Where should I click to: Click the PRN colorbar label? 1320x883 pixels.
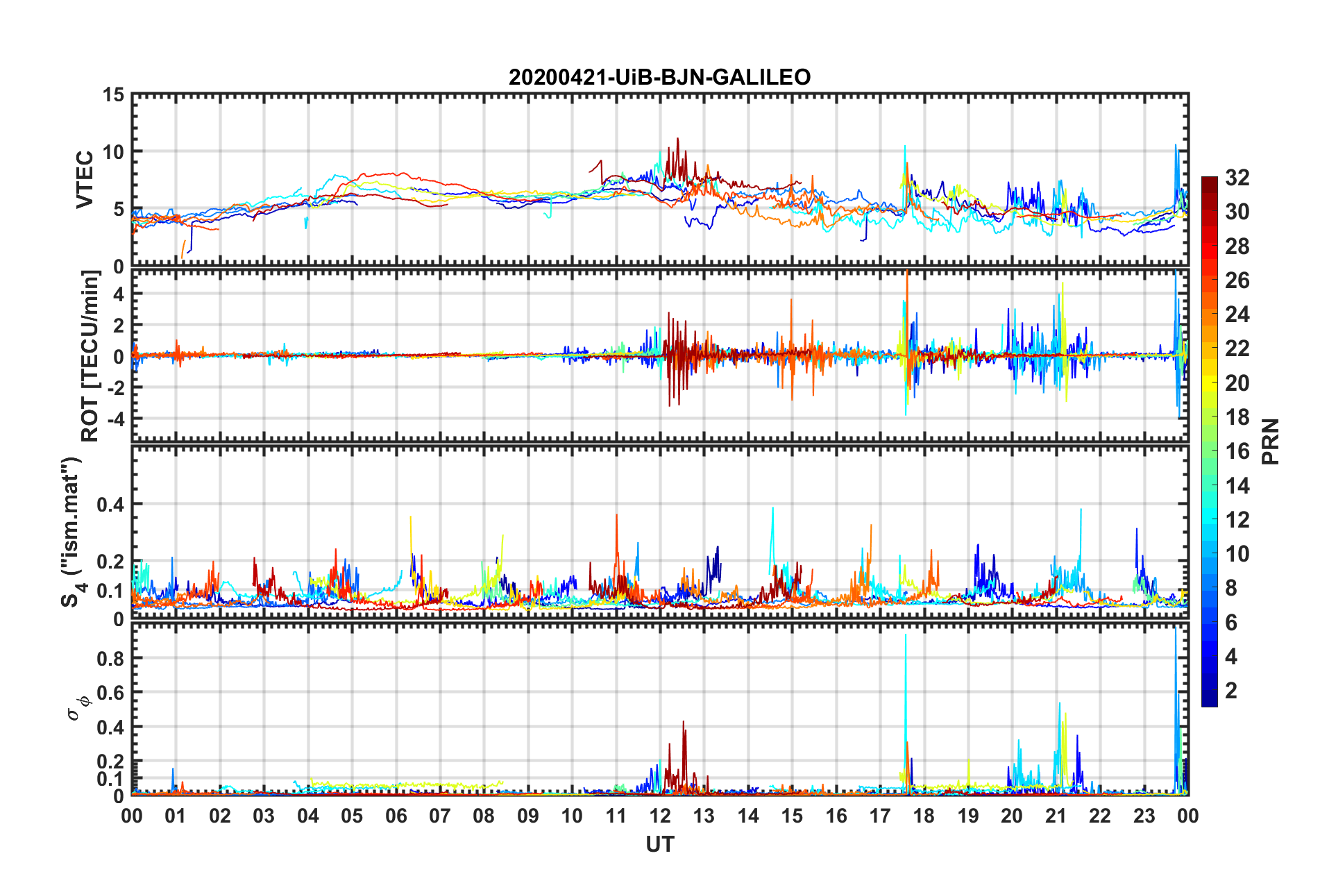pyautogui.click(x=1270, y=441)
